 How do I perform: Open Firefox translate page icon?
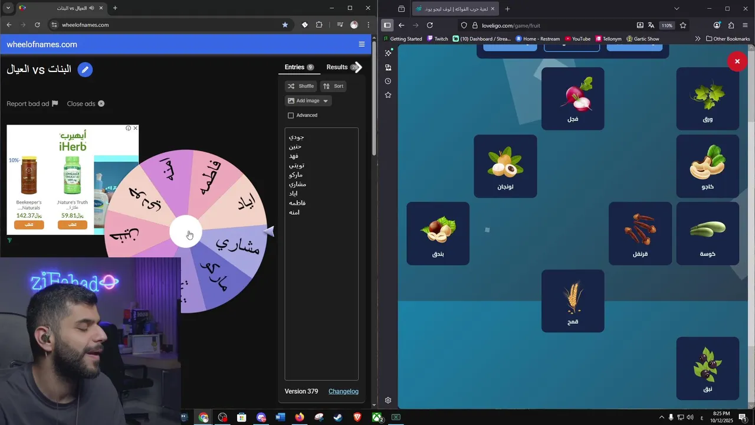(x=651, y=25)
